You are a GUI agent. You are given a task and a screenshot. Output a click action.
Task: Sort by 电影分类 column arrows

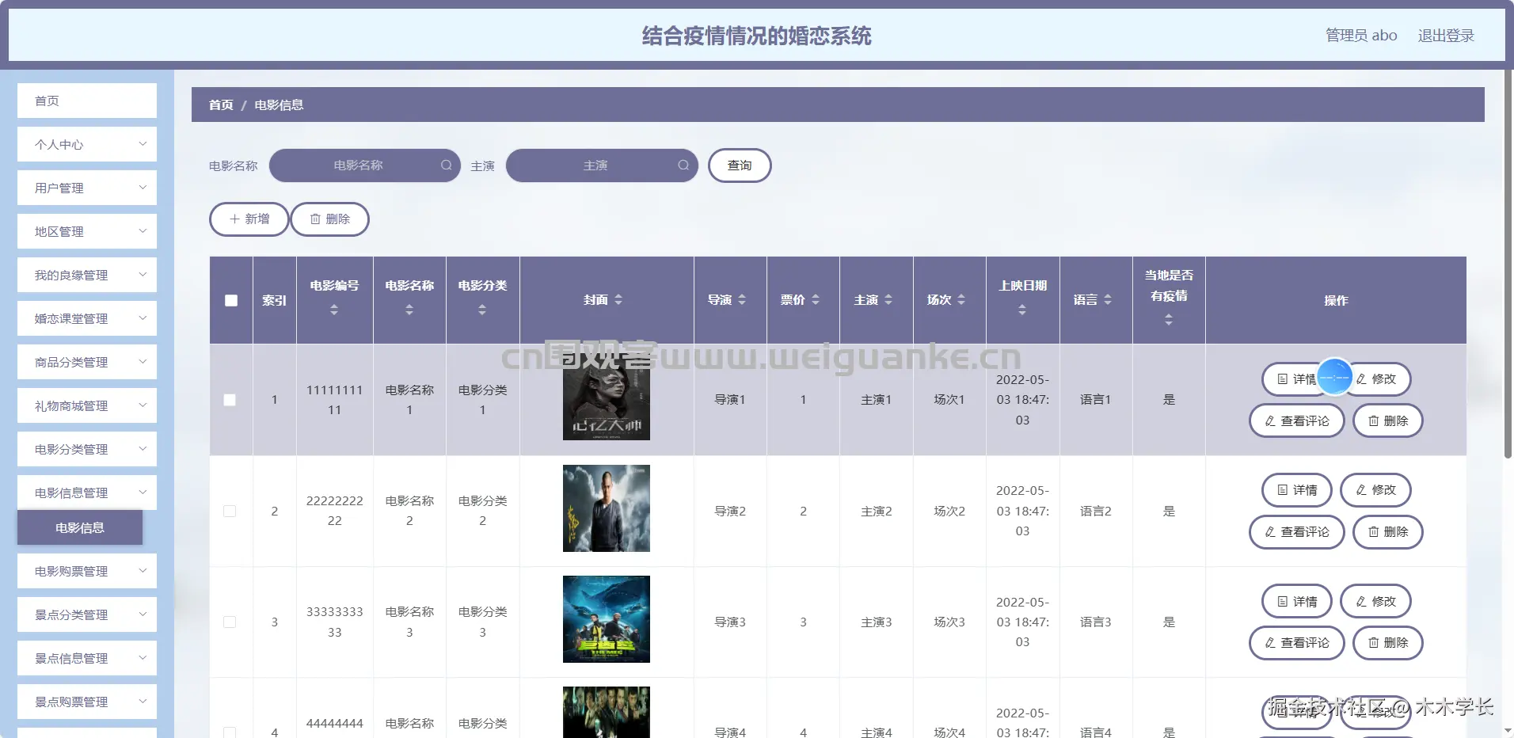point(482,310)
